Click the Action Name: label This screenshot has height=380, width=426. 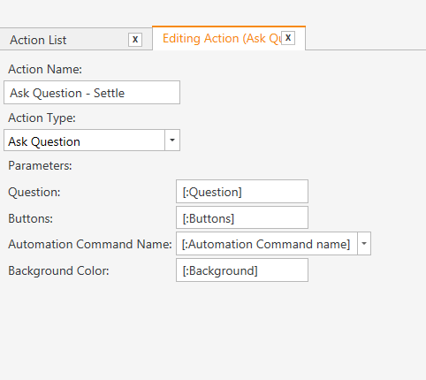pyautogui.click(x=45, y=69)
